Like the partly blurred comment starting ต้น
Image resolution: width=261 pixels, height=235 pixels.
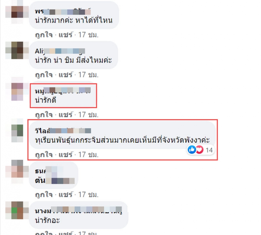(x=44, y=195)
